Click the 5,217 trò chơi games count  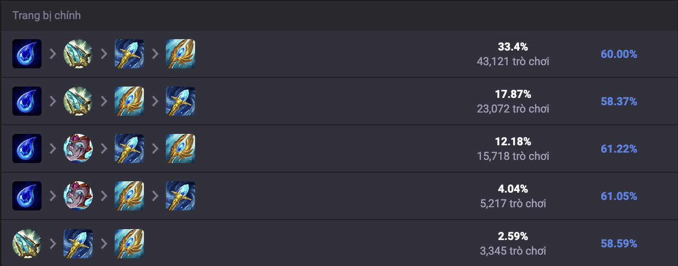(x=513, y=203)
